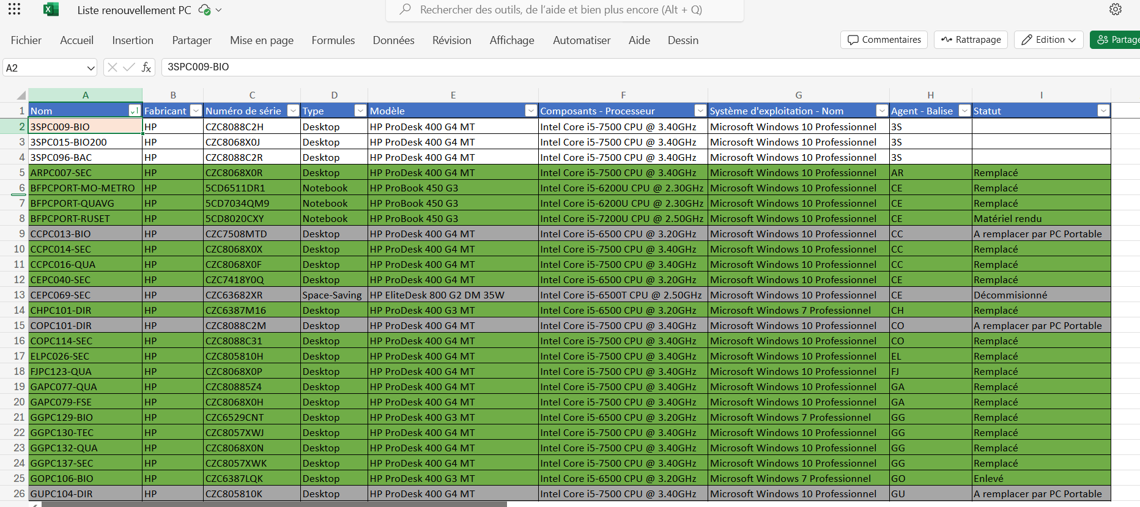Select cell BFPCPORT-MO-METRO
This screenshot has height=507, width=1140.
pyautogui.click(x=86, y=188)
